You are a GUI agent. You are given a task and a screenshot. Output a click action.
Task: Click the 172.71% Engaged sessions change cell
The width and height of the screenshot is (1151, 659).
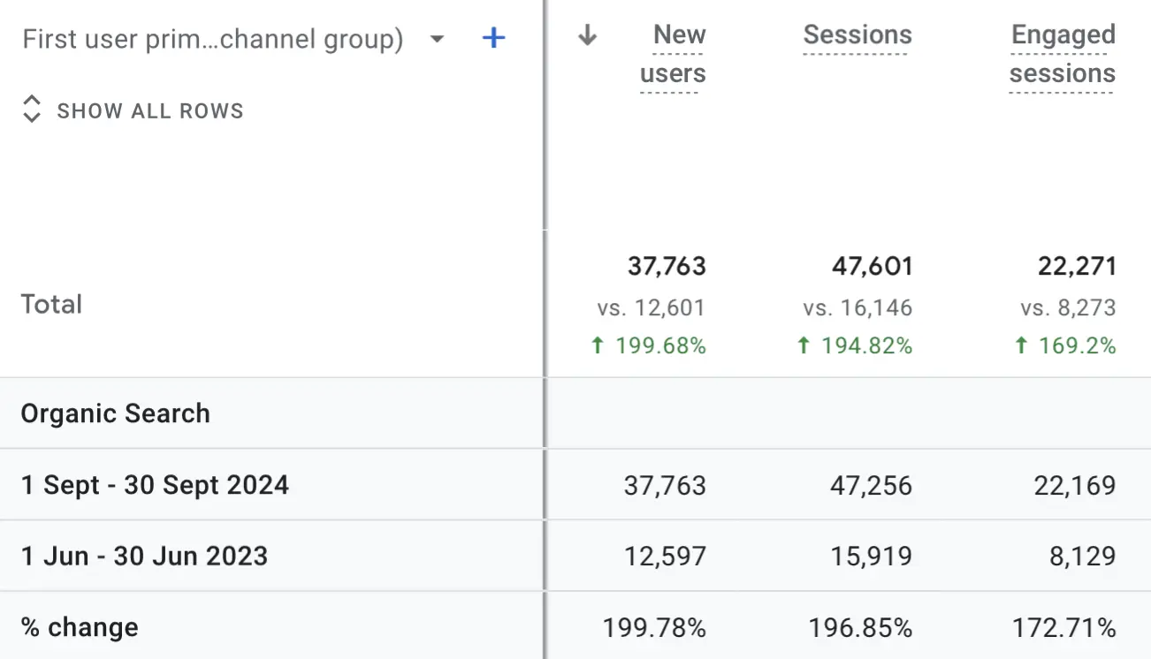(x=1064, y=628)
